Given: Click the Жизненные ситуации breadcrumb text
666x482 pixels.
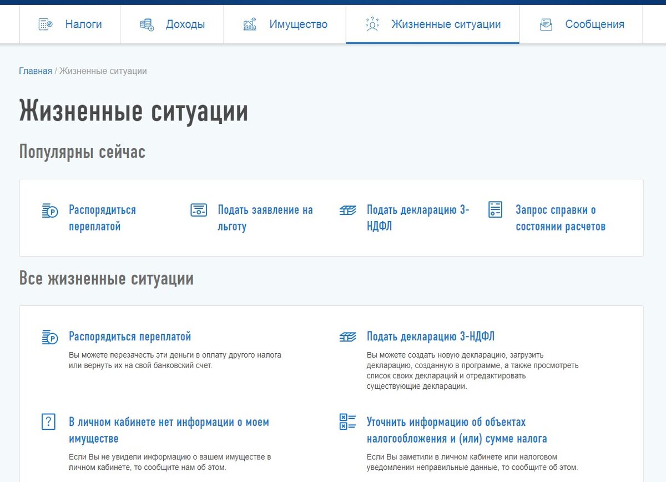Looking at the screenshot, I should point(103,71).
